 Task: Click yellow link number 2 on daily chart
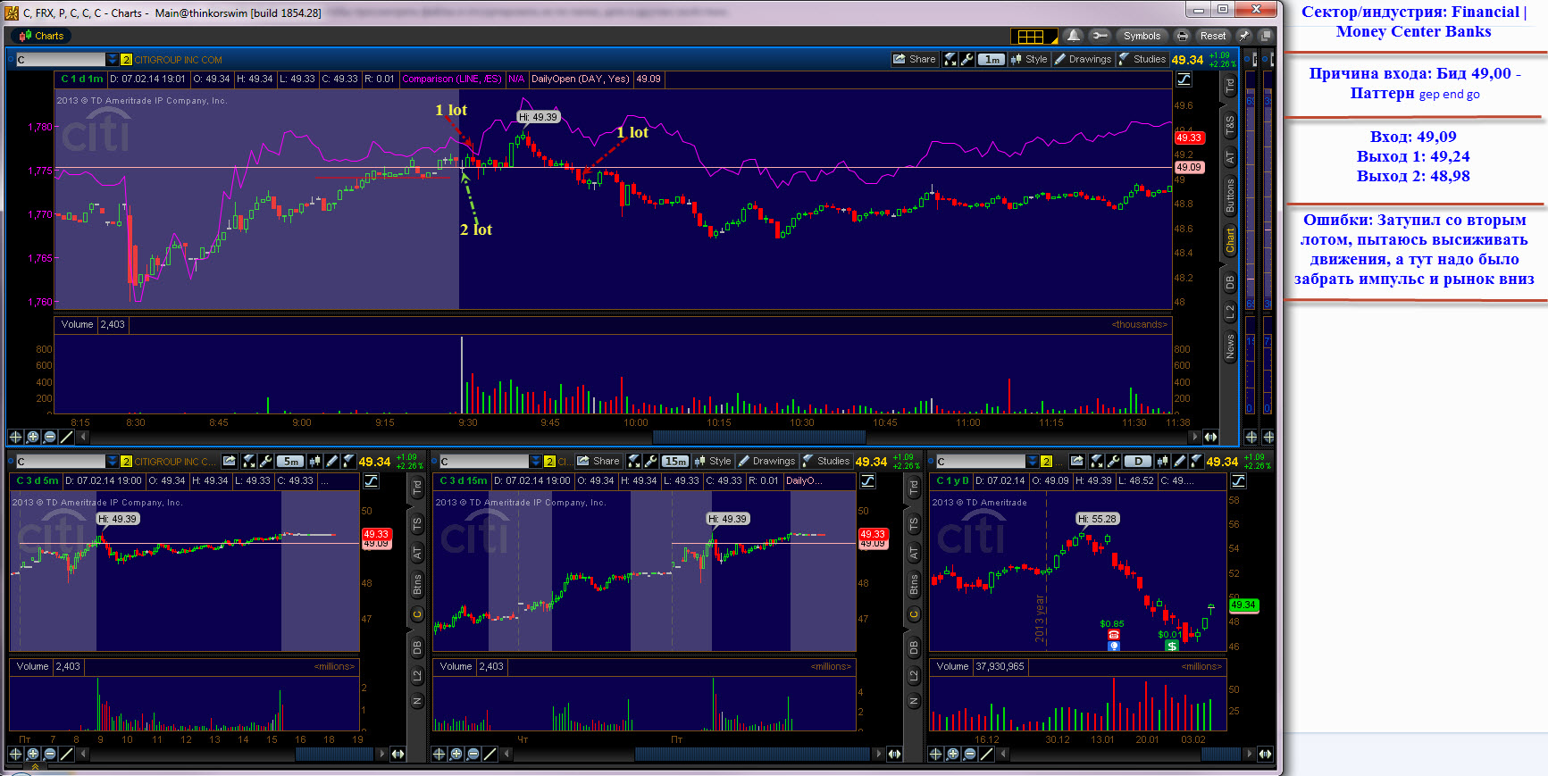pyautogui.click(x=1046, y=462)
